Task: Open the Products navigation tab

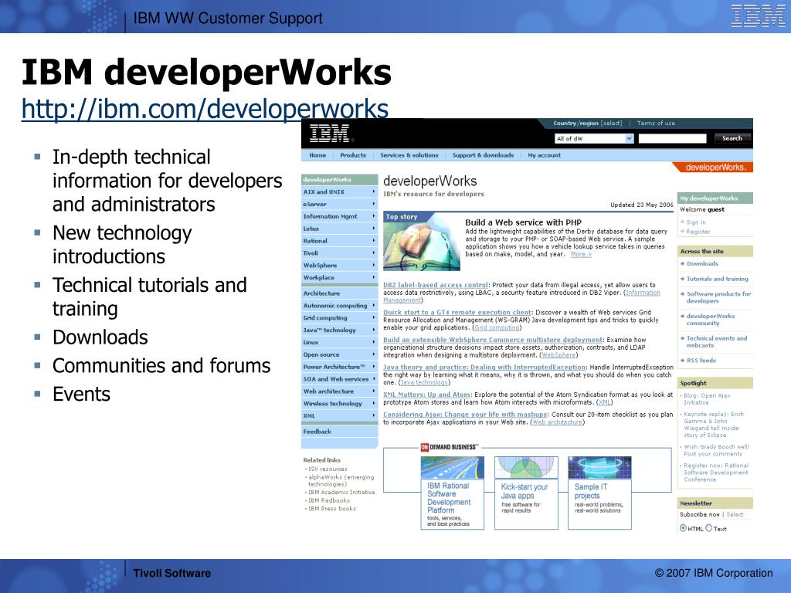Action: click(x=353, y=155)
